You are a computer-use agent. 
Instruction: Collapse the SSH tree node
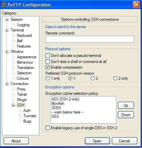(13, 105)
